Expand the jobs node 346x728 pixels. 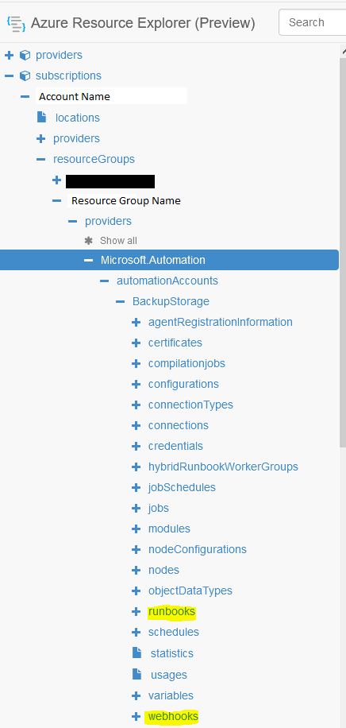(x=136, y=509)
